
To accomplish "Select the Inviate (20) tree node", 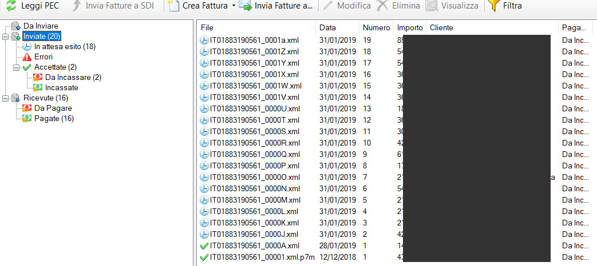I will click(42, 36).
